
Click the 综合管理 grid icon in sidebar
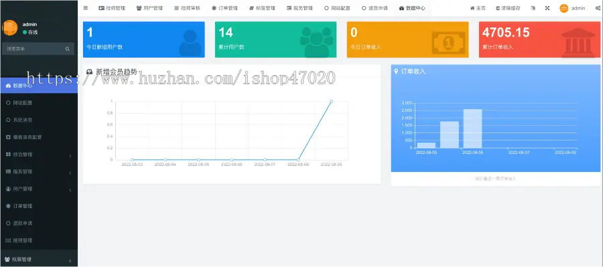[x=8, y=155]
